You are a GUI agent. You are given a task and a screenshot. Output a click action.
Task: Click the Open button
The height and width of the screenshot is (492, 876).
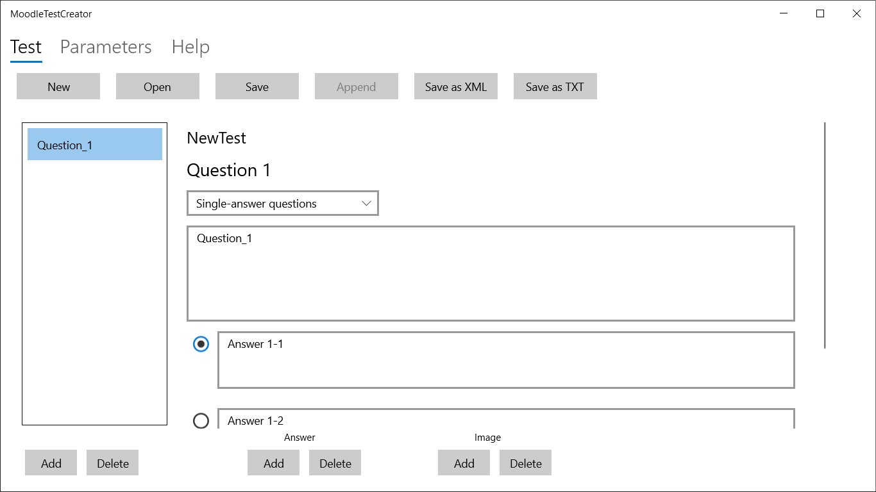click(x=158, y=87)
